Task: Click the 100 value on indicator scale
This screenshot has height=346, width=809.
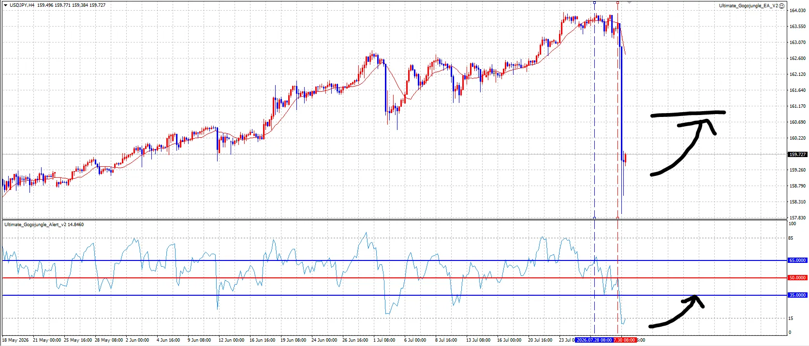Action: [x=792, y=224]
